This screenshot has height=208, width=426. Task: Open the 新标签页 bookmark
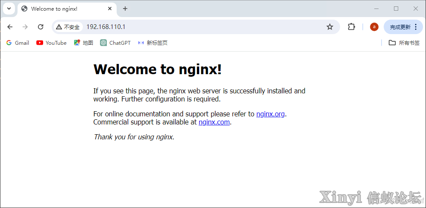click(153, 43)
